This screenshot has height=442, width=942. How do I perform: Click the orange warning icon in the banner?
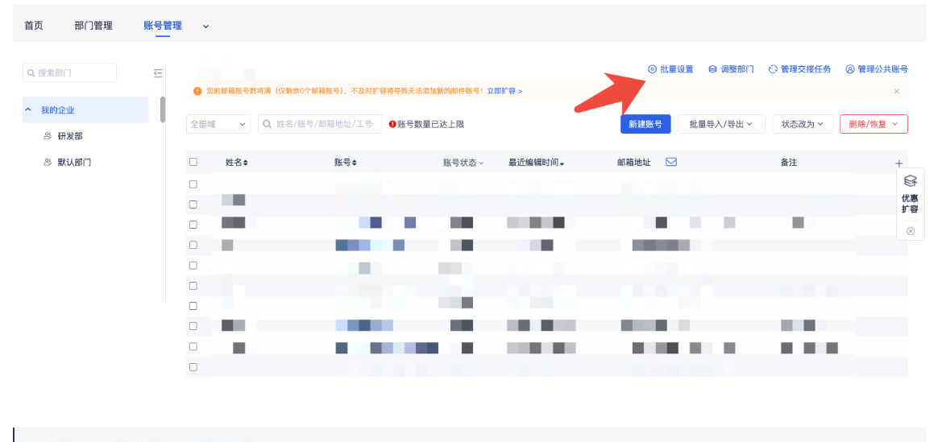(x=197, y=91)
